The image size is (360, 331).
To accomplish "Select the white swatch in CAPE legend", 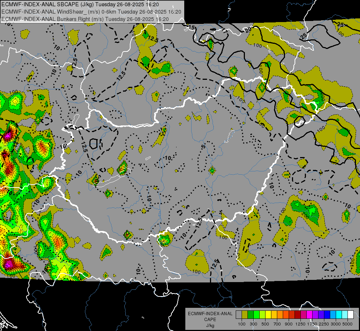I will [x=350, y=314].
